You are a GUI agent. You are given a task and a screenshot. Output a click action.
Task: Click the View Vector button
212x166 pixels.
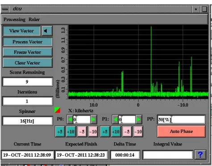point(21,31)
